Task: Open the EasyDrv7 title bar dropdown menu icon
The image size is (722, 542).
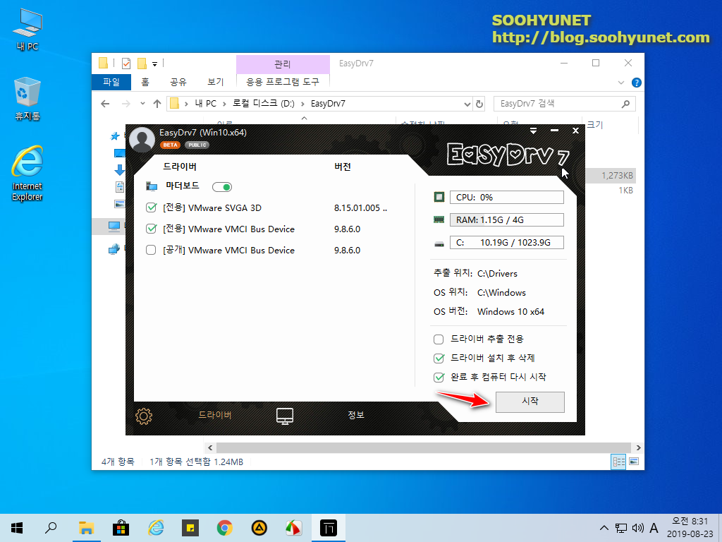Action: [x=533, y=131]
